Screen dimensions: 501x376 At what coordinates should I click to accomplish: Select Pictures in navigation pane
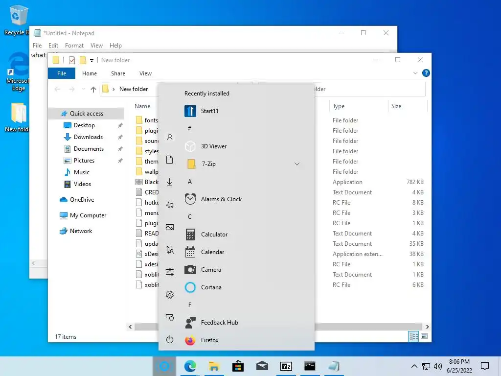pos(84,161)
